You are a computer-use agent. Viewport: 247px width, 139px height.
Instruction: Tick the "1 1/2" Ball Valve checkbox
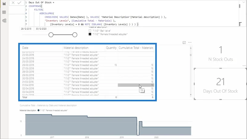[x=90, y=31]
